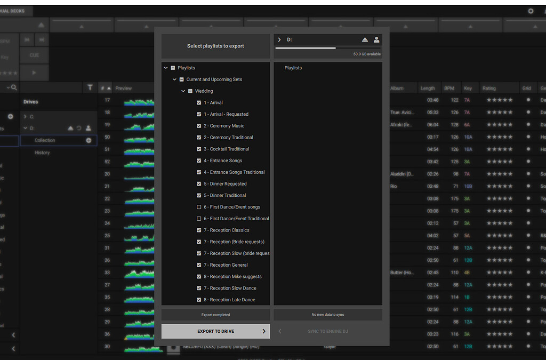546x360 pixels.
Task: Open the track filter funnel icon
Action: pos(91,88)
